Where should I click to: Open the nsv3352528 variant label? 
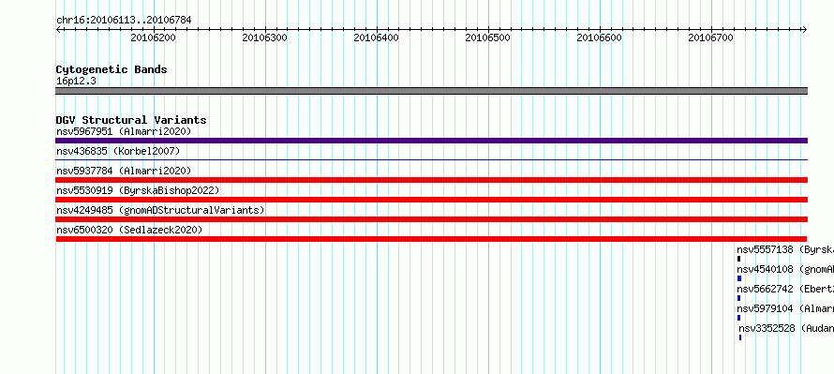[x=786, y=328]
